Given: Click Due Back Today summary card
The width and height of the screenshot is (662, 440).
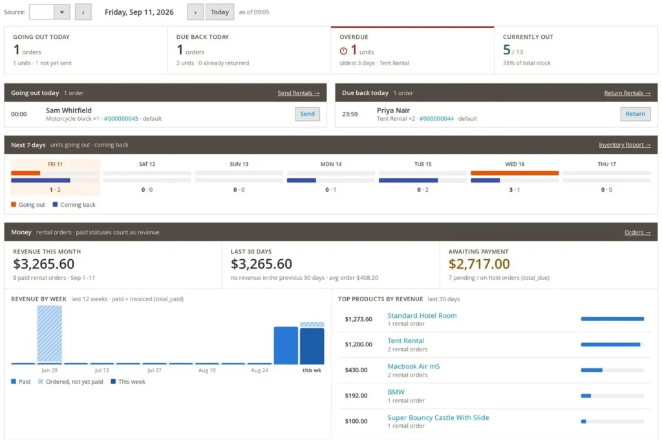Looking at the screenshot, I should pyautogui.click(x=249, y=50).
